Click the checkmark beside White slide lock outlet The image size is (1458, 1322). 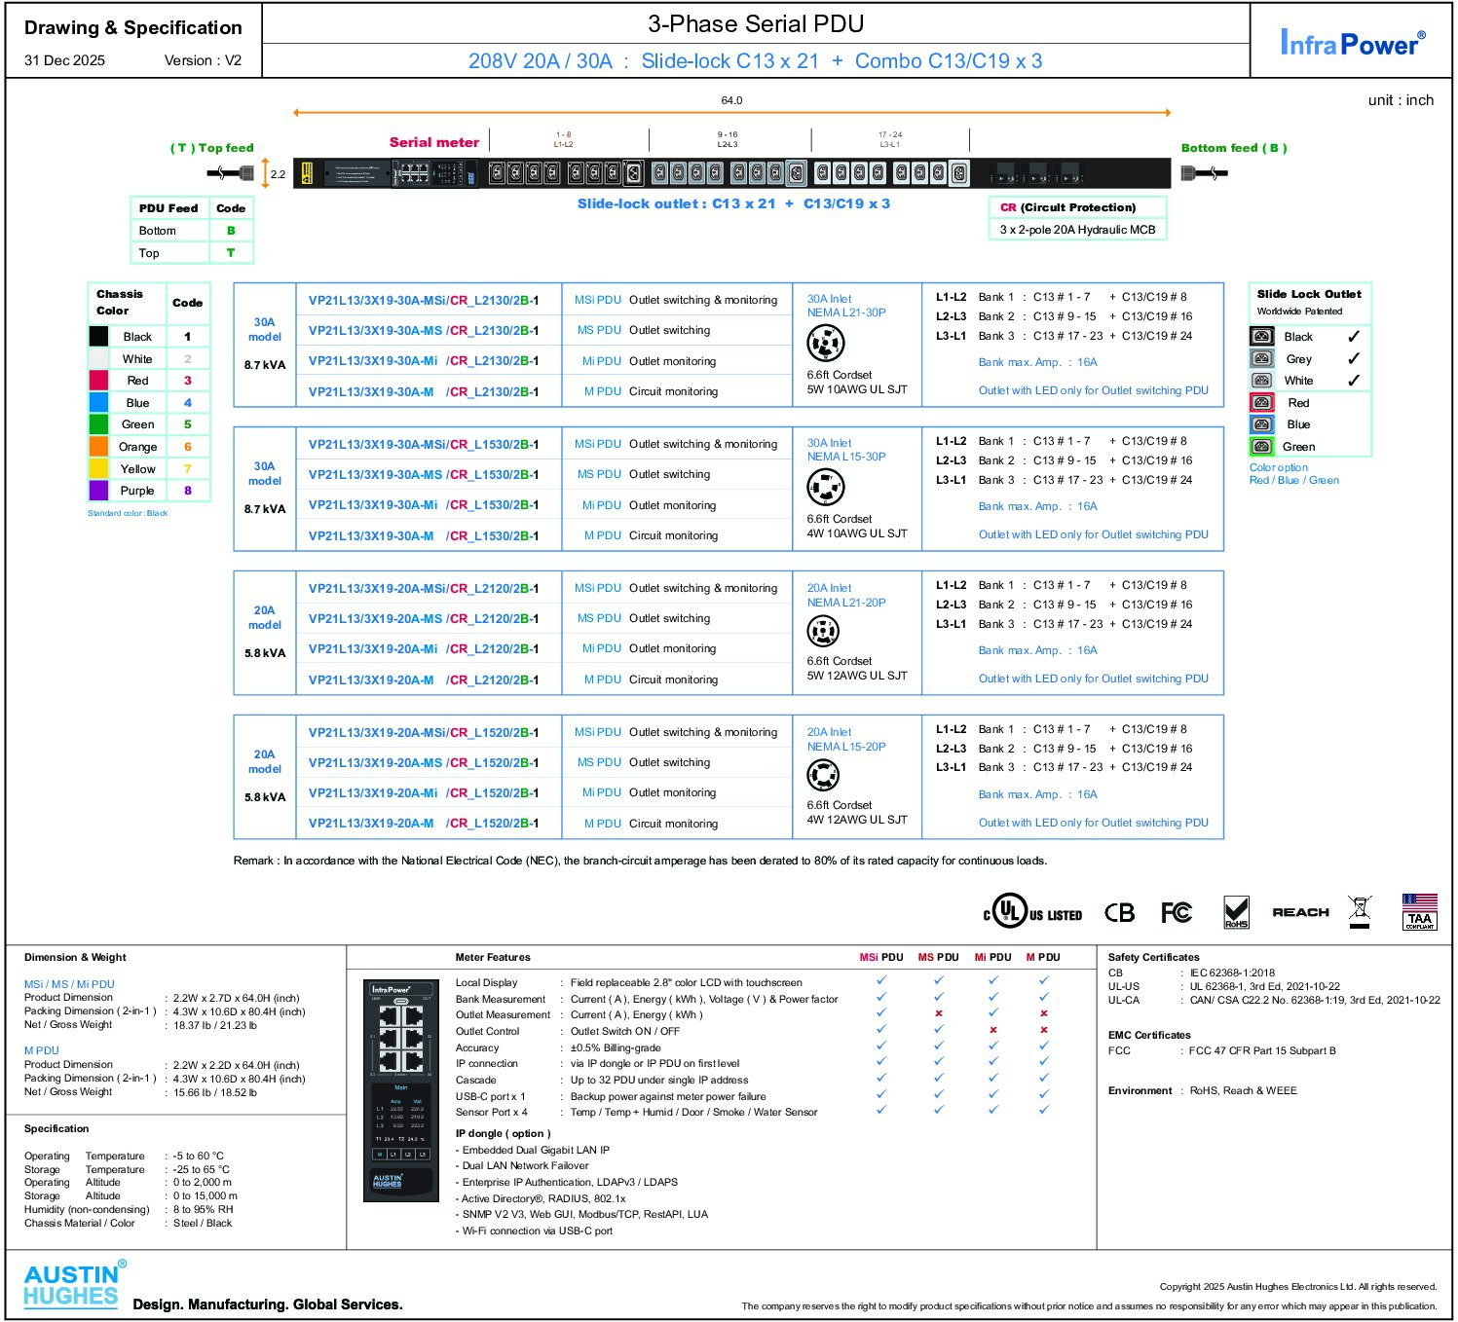coord(1353,381)
